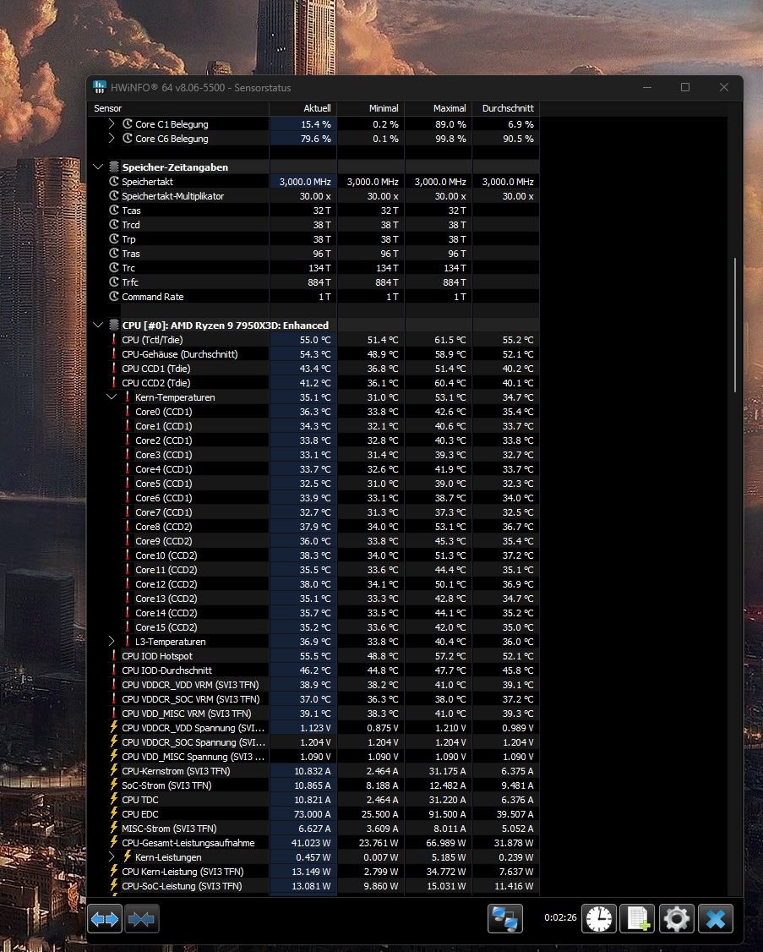Click lightning icon beside CPU TDC
The width and height of the screenshot is (763, 952).
point(113,800)
